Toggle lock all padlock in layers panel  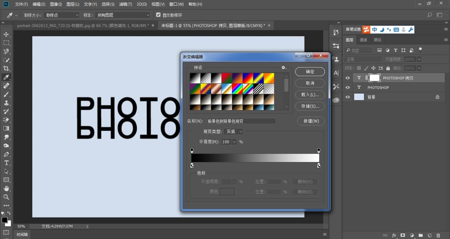tap(388, 68)
